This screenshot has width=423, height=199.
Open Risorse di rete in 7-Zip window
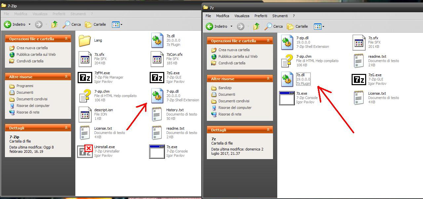tap(24, 112)
